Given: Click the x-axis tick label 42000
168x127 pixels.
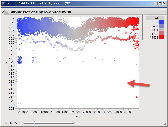Looking at the screenshot, I should pos(128,112).
